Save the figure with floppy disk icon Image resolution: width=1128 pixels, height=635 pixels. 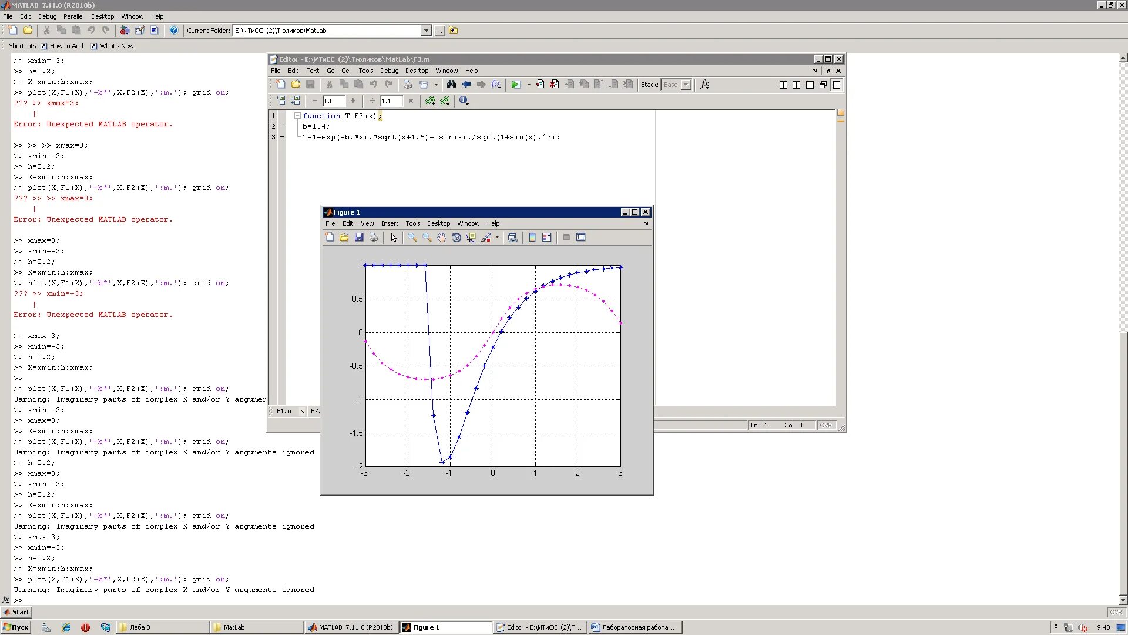point(359,238)
